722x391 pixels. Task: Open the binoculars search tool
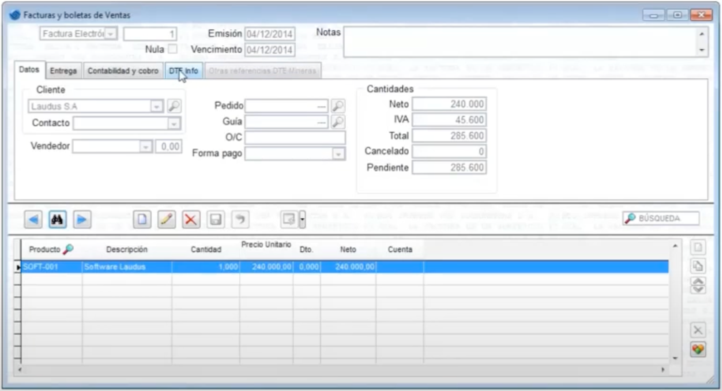[x=57, y=219]
